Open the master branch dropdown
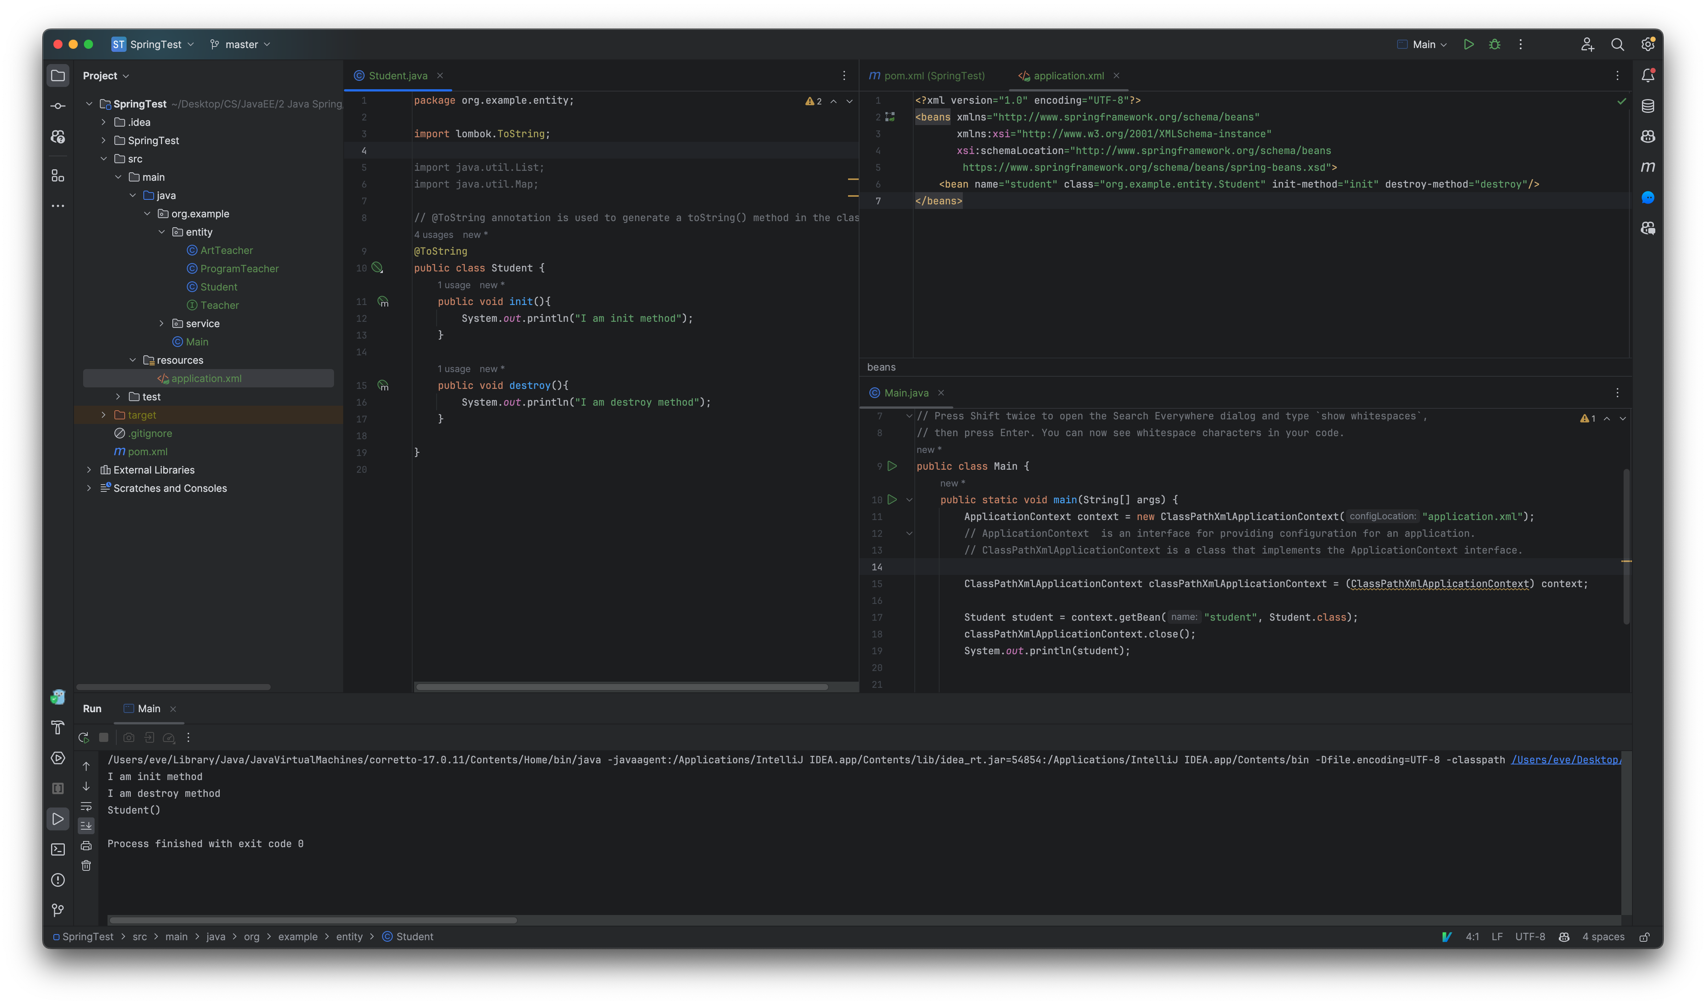Image resolution: width=1706 pixels, height=1005 pixels. 241,44
